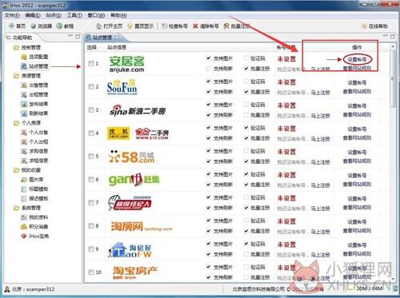Click 查看网站规则 link in SouFun row

pyautogui.click(x=357, y=92)
